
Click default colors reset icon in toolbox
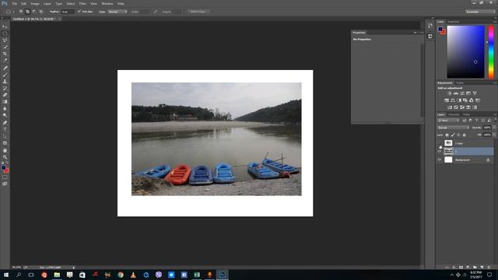click(x=2, y=163)
